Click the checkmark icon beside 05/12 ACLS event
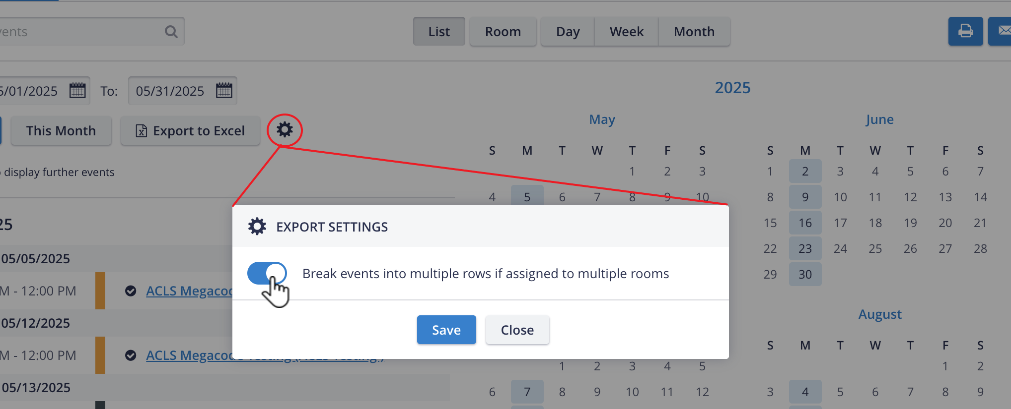Image resolution: width=1011 pixels, height=409 pixels. 131,355
